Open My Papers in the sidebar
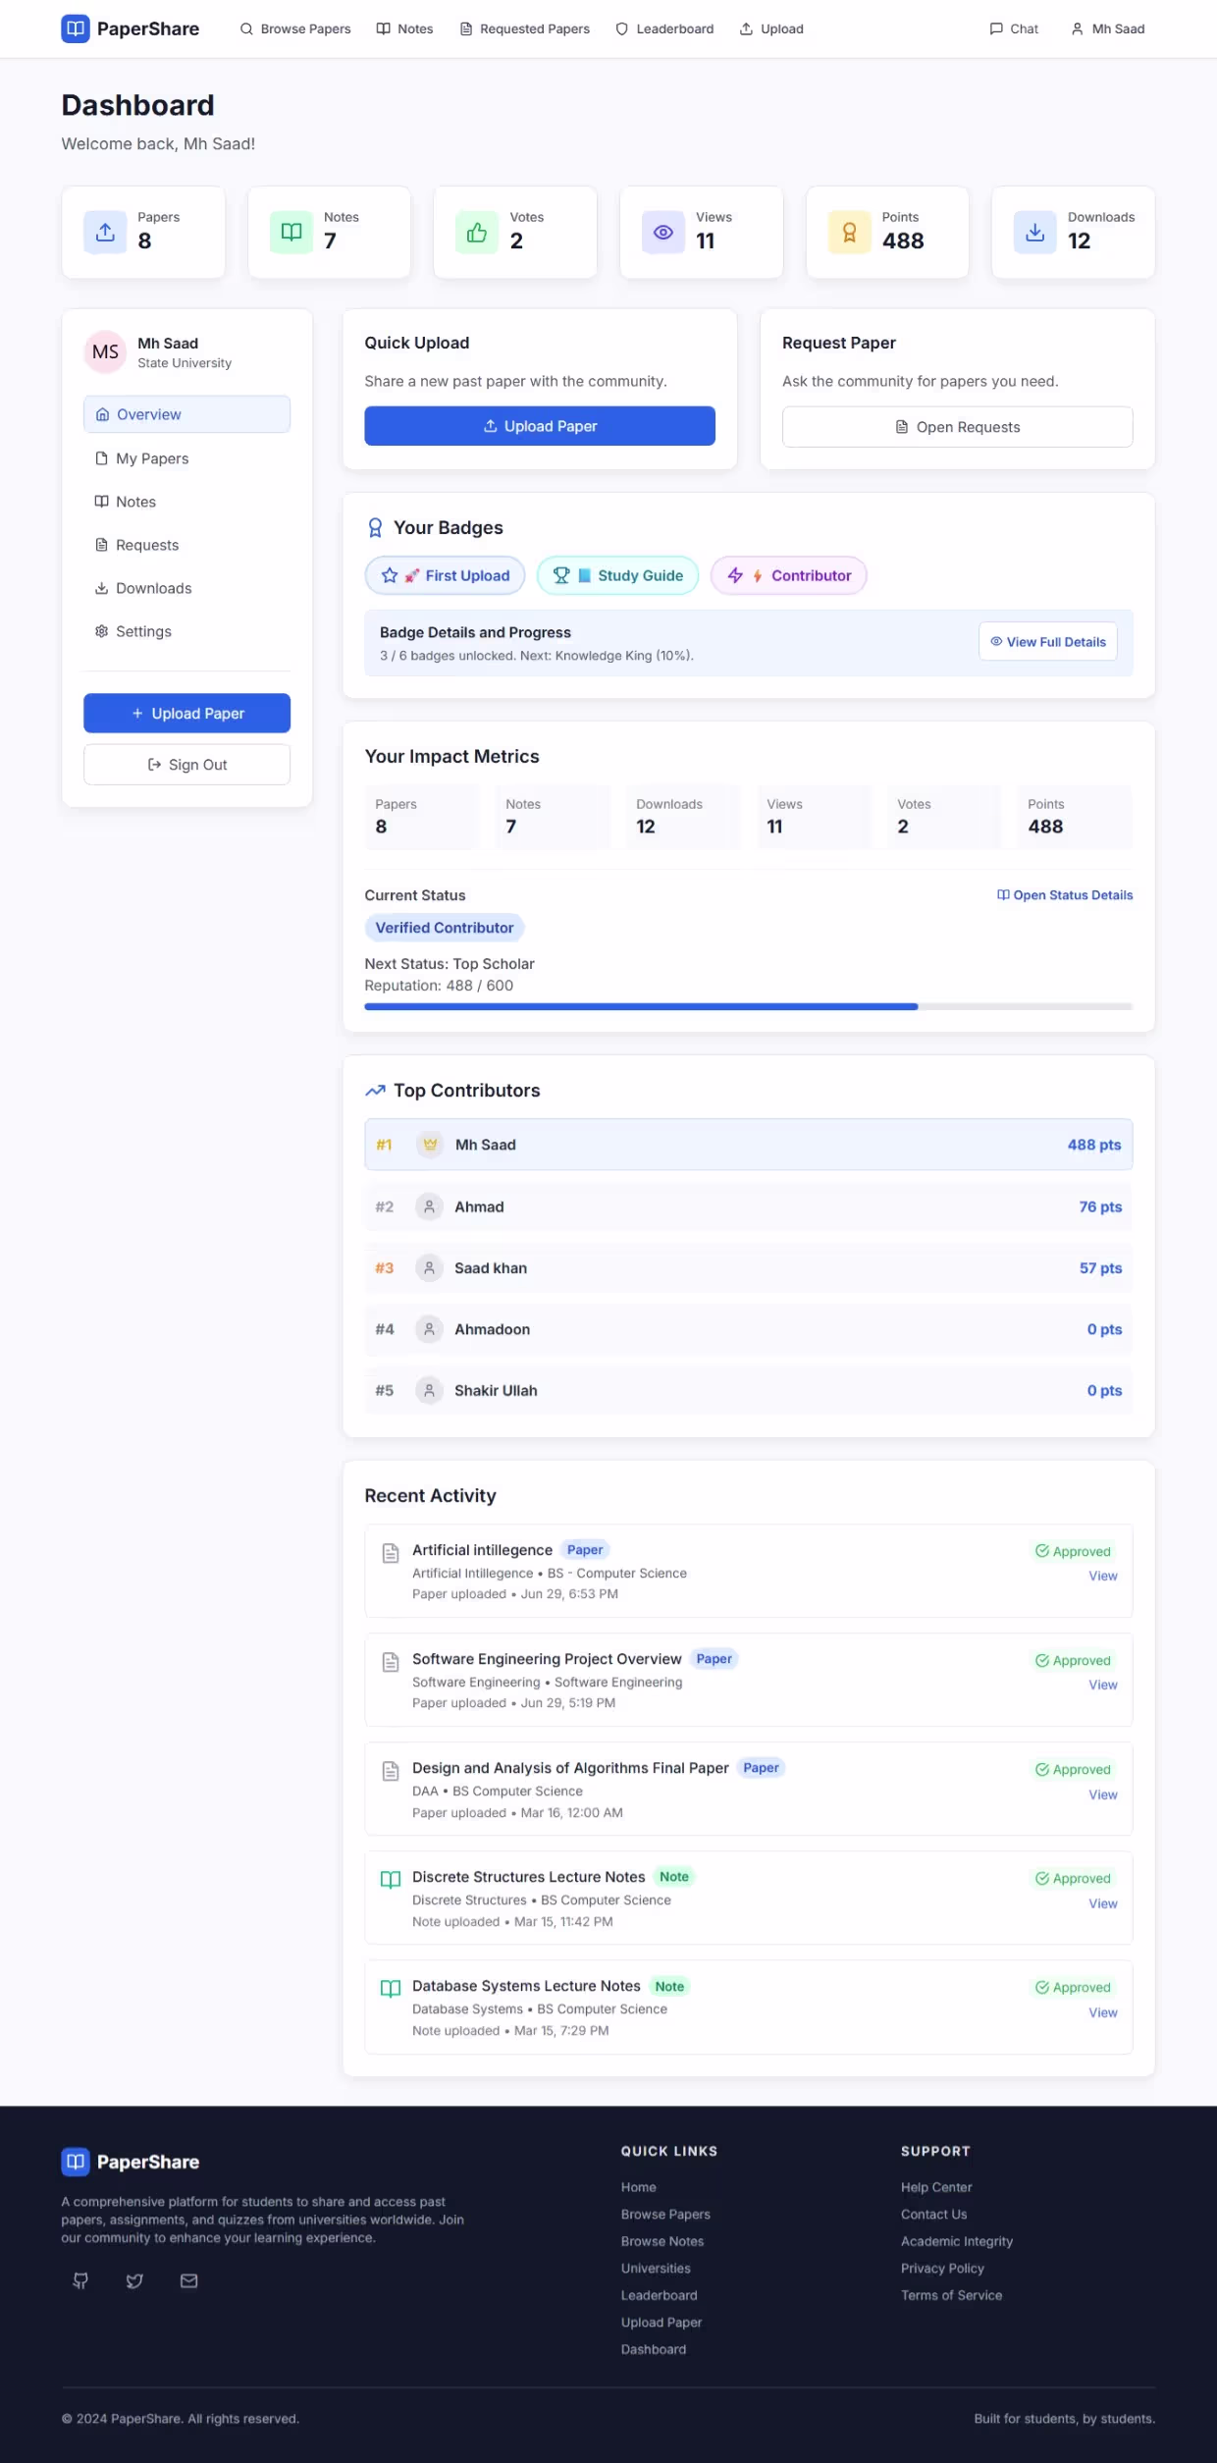Viewport: 1217px width, 2463px height. pyautogui.click(x=186, y=458)
